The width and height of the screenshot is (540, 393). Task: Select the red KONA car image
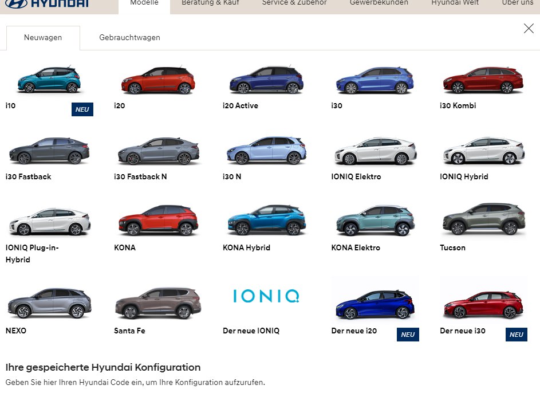point(159,221)
